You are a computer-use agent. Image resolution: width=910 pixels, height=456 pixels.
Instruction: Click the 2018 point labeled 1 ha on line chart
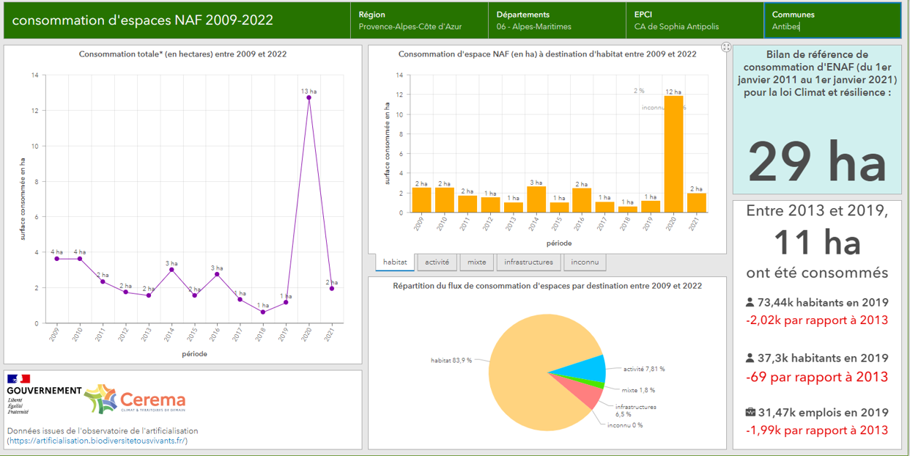click(263, 312)
